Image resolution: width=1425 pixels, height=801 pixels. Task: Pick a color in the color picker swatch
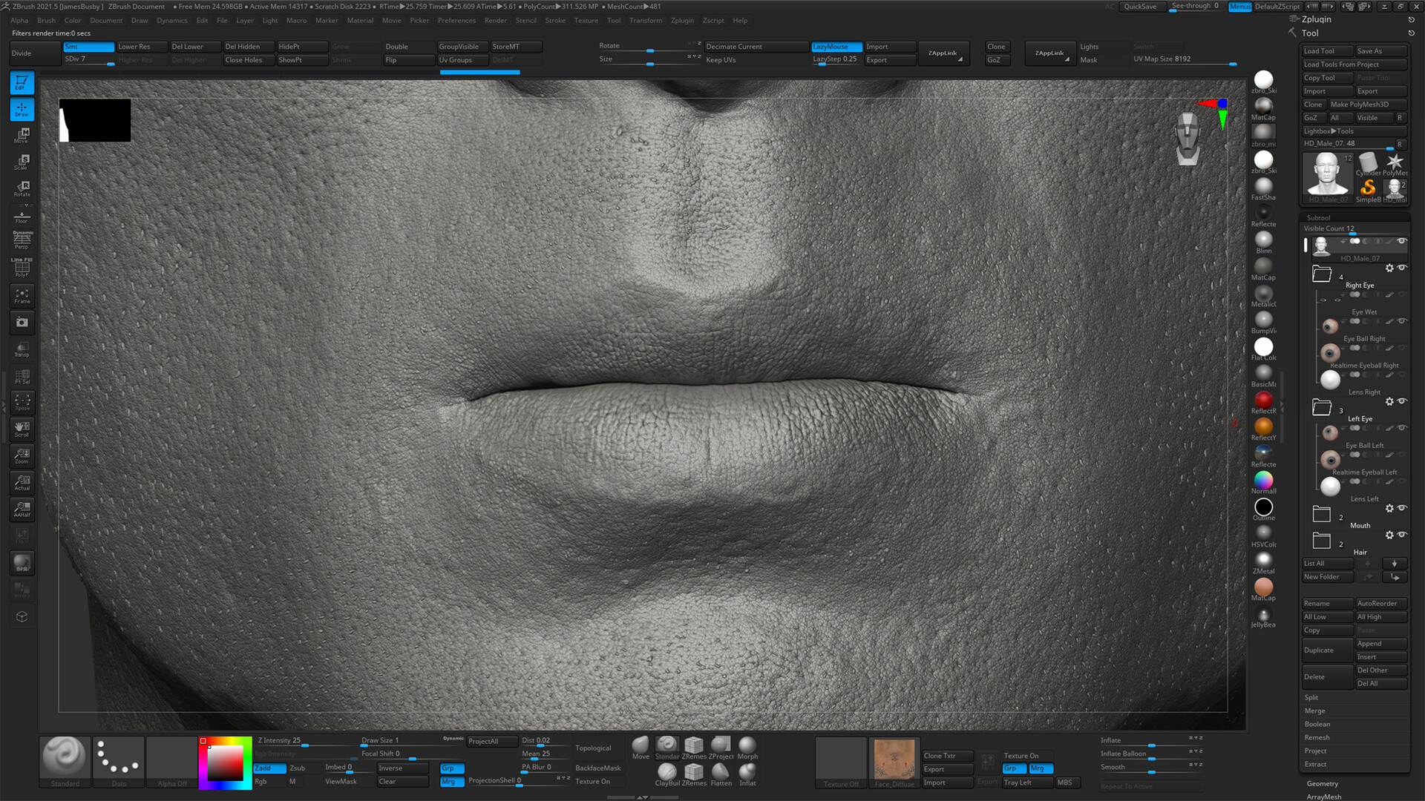click(x=225, y=762)
